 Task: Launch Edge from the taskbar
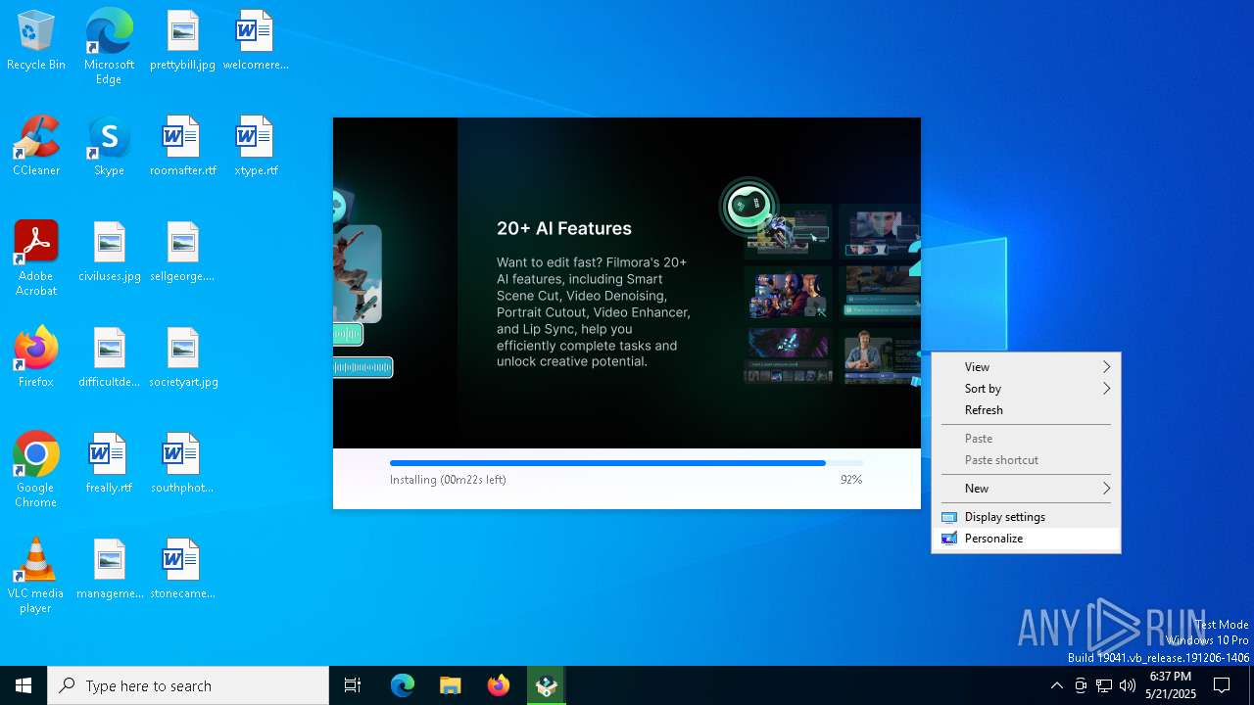coord(403,685)
